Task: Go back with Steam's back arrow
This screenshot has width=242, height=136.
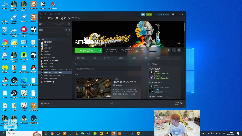Action: coord(41,18)
